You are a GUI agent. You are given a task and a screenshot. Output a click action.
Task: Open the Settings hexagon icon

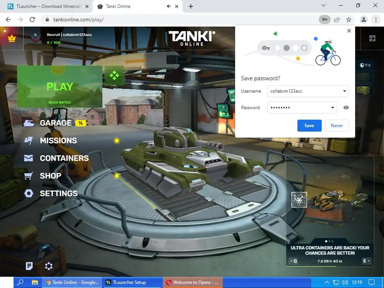coord(28,193)
